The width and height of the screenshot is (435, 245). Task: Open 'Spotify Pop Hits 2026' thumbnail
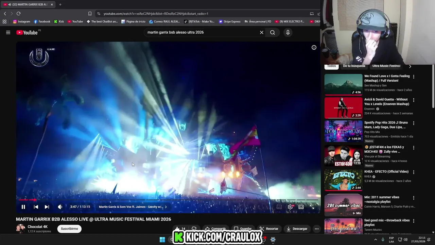pos(343,131)
